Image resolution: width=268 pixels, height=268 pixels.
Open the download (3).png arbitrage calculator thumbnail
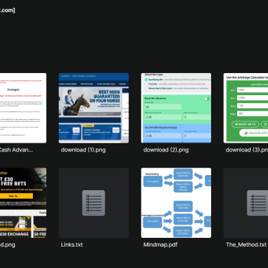click(246, 108)
